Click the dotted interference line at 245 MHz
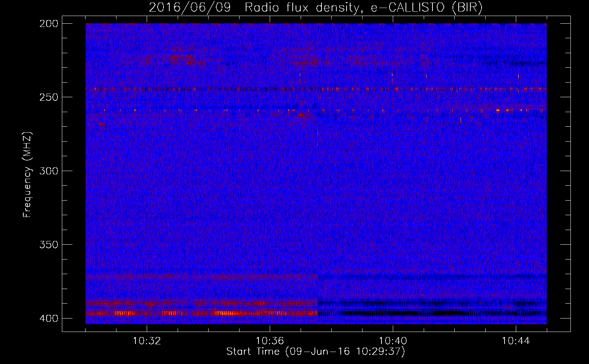The width and height of the screenshot is (589, 364). [316, 89]
